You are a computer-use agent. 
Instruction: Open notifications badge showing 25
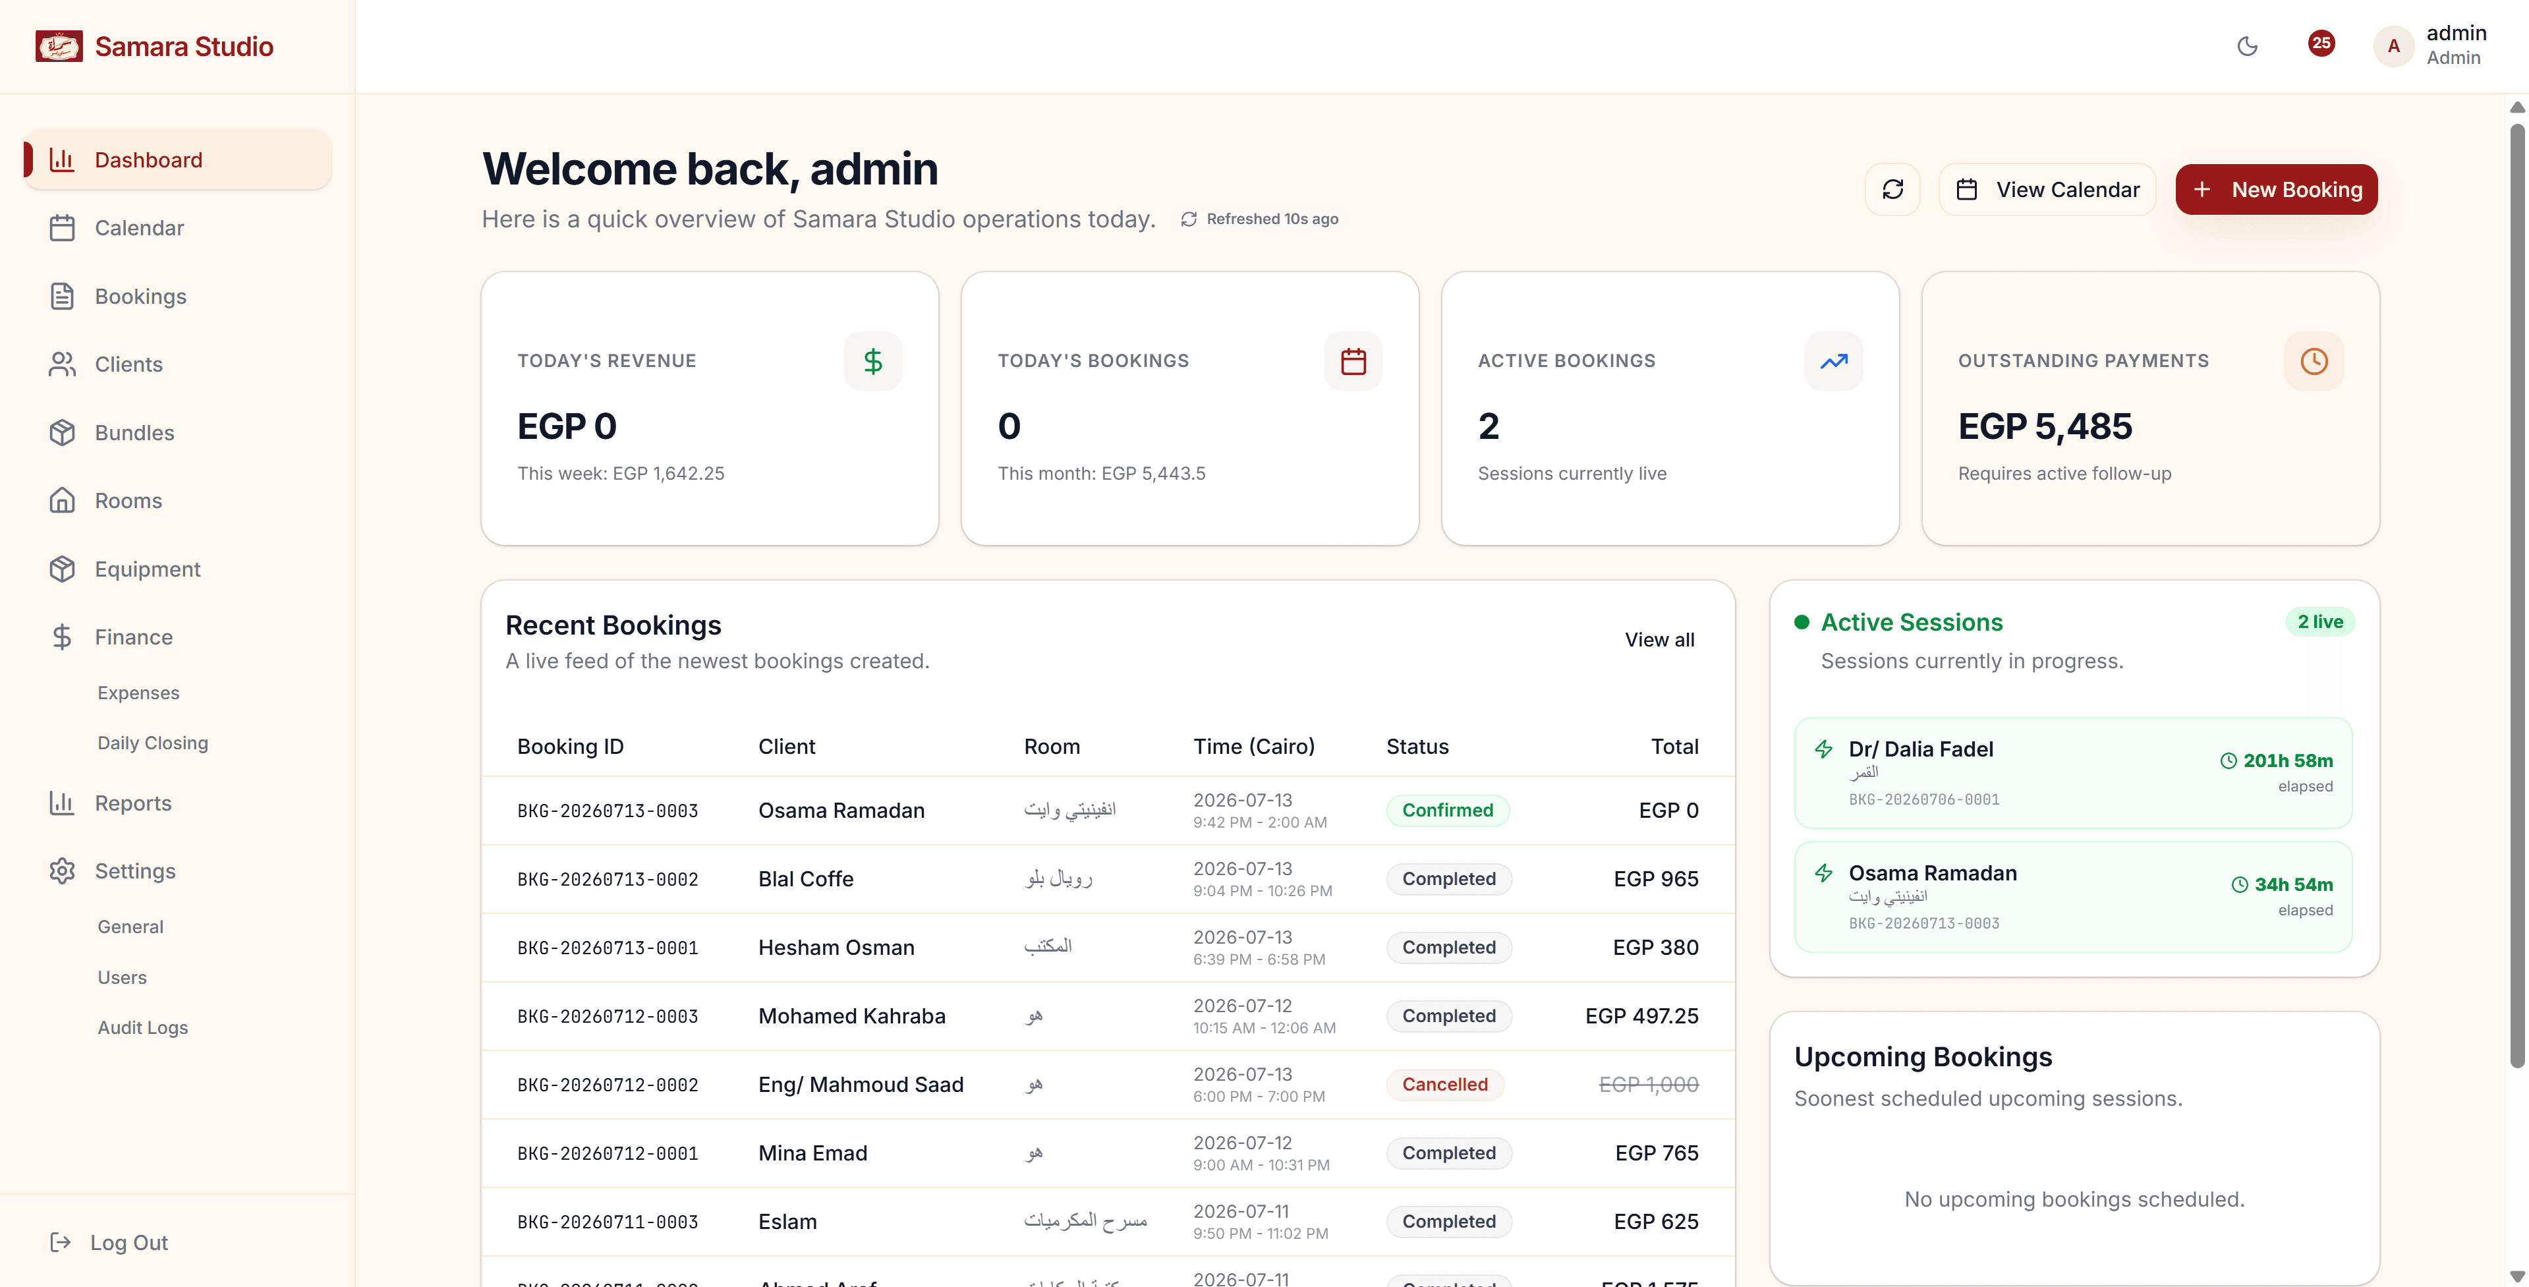(2321, 43)
